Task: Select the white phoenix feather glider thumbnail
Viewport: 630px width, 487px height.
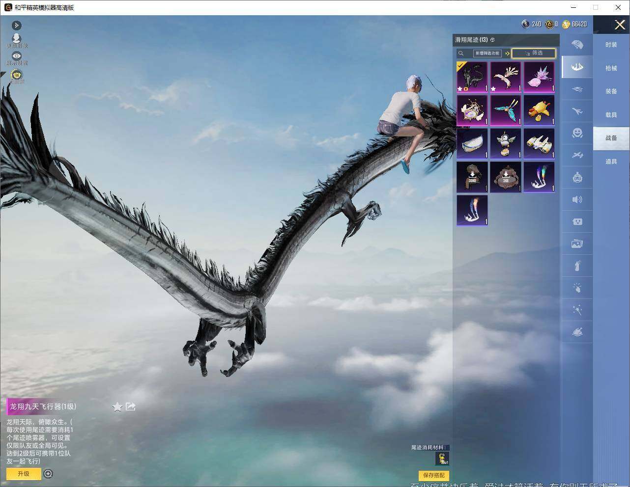Action: (x=506, y=77)
